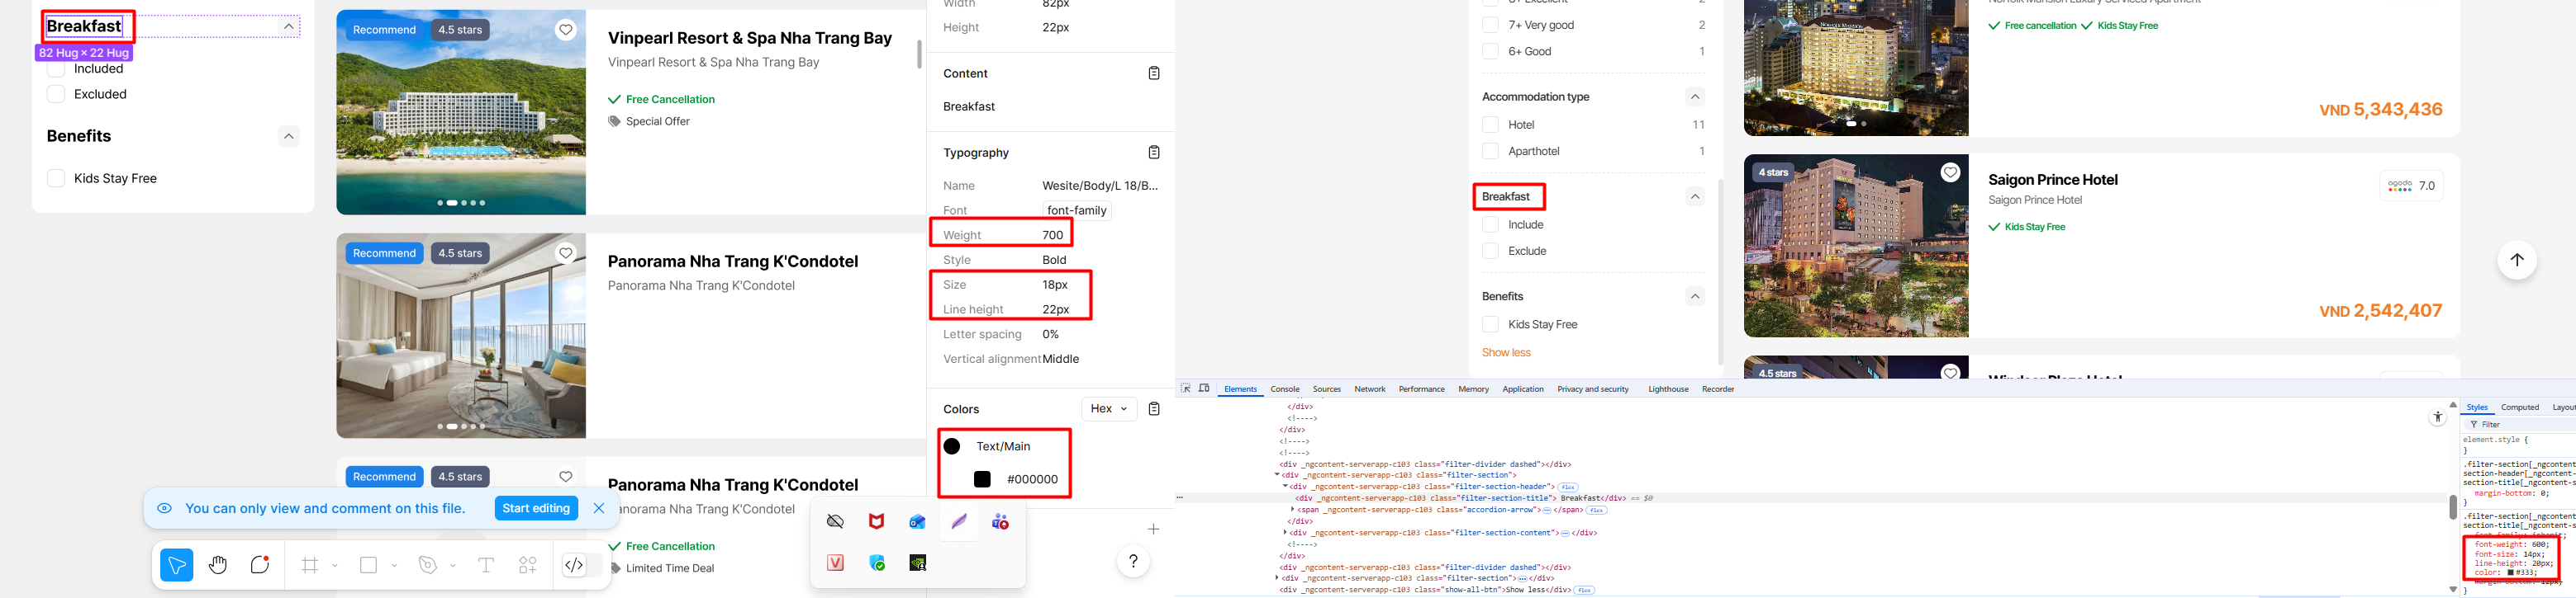Click the crossed-out cloud tray icon
This screenshot has height=598, width=2576.
[x=835, y=521]
